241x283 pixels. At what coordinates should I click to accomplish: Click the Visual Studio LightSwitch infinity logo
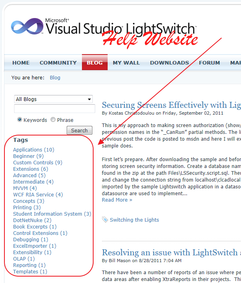[x=27, y=26]
